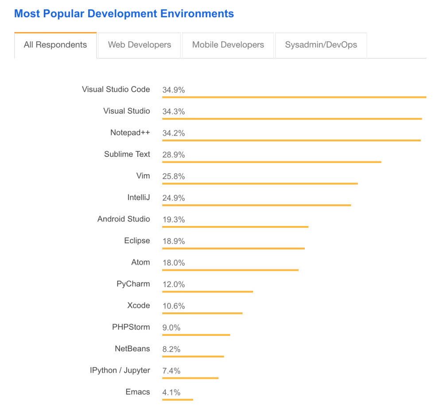Click the 18.0% value
This screenshot has height=405, width=443.
(x=174, y=263)
